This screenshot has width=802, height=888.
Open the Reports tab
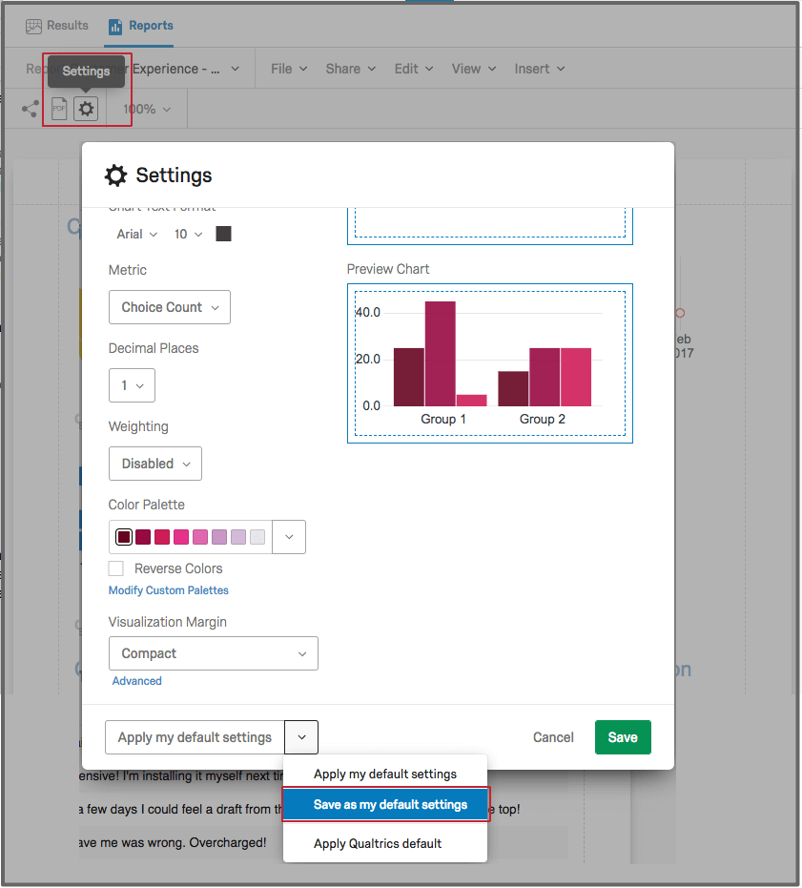click(x=140, y=26)
